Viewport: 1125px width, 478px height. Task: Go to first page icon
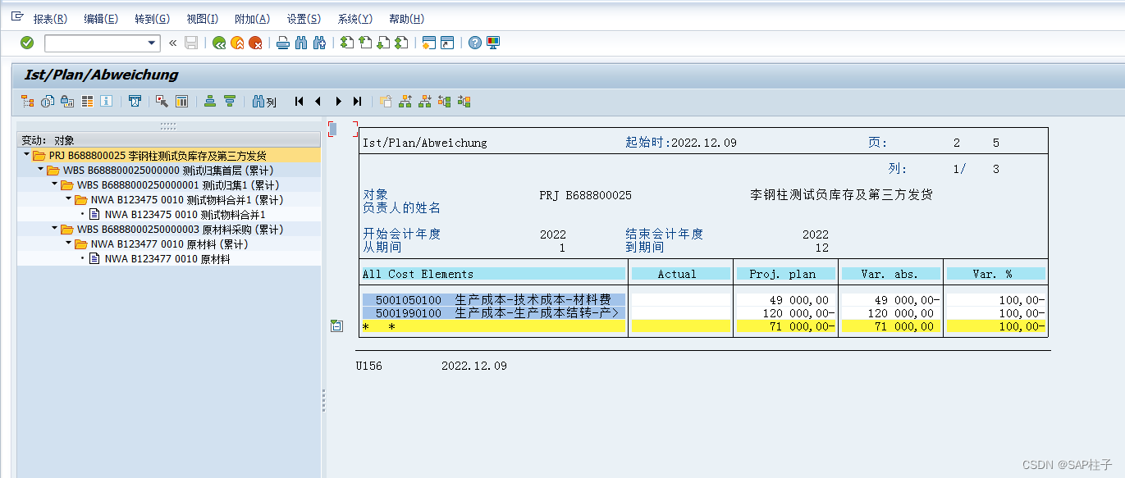tap(346, 43)
